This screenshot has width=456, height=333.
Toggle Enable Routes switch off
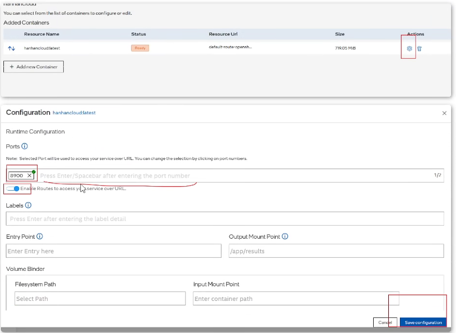coord(13,189)
